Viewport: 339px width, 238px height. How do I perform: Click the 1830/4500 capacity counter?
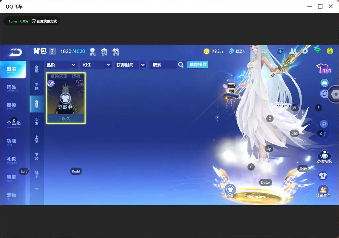(73, 51)
